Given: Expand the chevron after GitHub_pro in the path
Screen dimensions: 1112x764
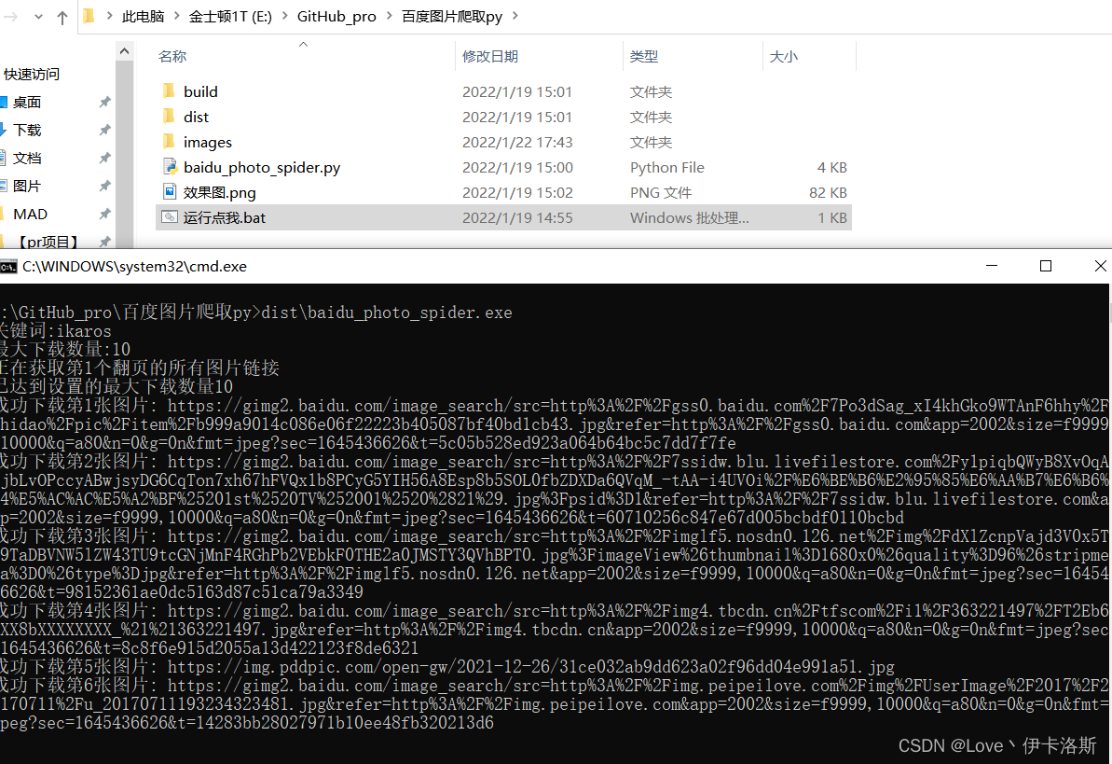Looking at the screenshot, I should click(x=389, y=16).
